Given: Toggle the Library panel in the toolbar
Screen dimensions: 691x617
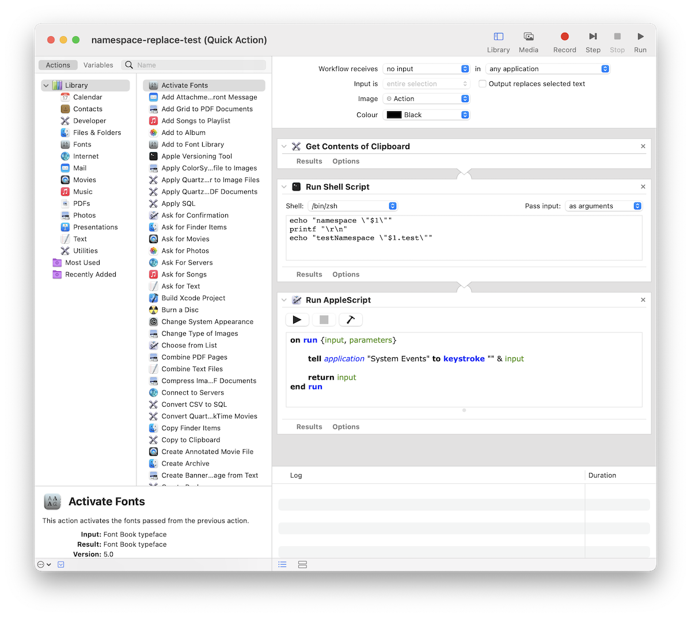Looking at the screenshot, I should pyautogui.click(x=499, y=42).
